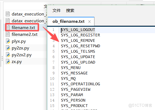Screen dimensions: 155x110
Task: Click line number 10 in the gutter
Action: click(52, 78)
